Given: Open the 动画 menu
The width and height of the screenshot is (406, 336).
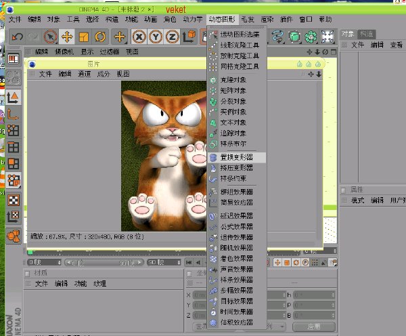Looking at the screenshot, I should click(151, 20).
